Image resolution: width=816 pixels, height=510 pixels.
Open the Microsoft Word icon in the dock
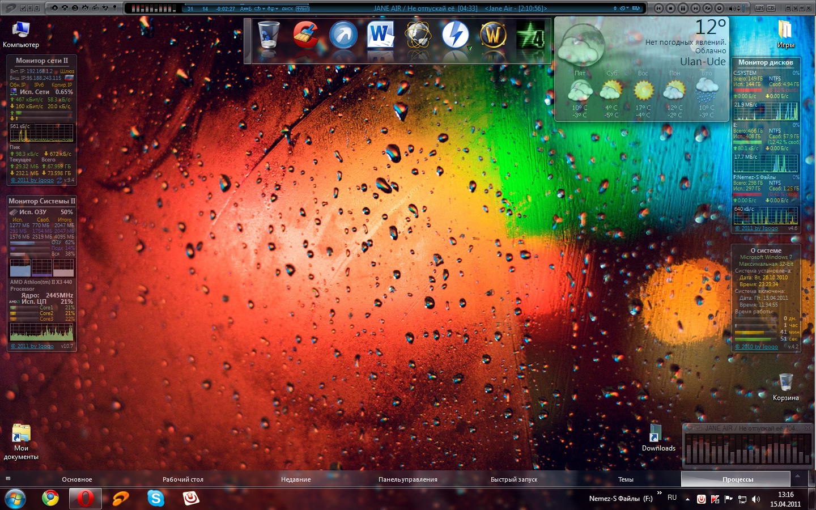[x=380, y=36]
